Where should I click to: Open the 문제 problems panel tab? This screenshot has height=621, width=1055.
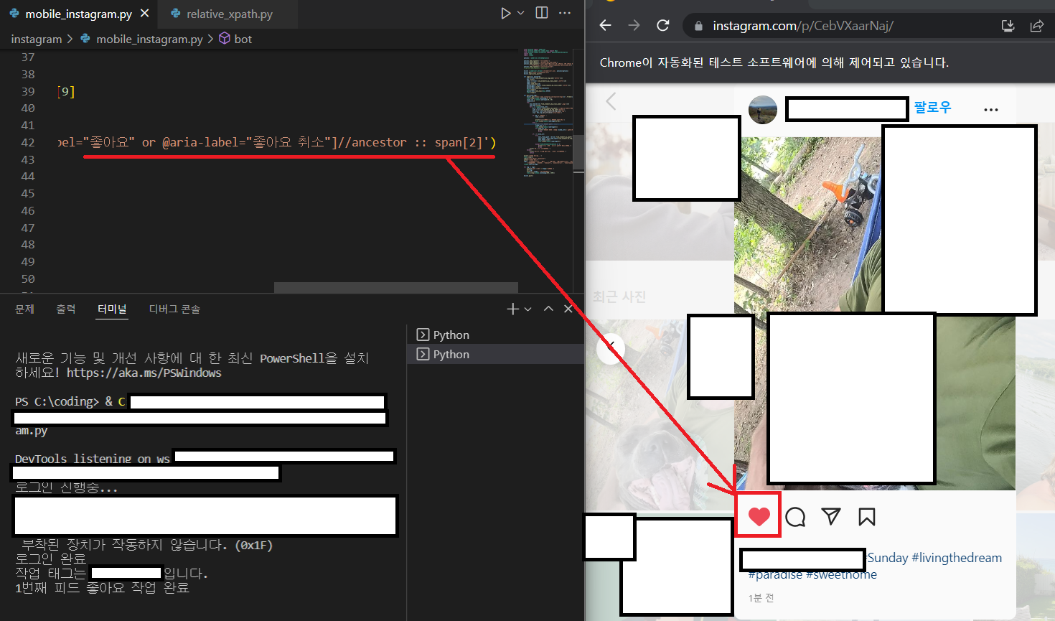click(25, 309)
